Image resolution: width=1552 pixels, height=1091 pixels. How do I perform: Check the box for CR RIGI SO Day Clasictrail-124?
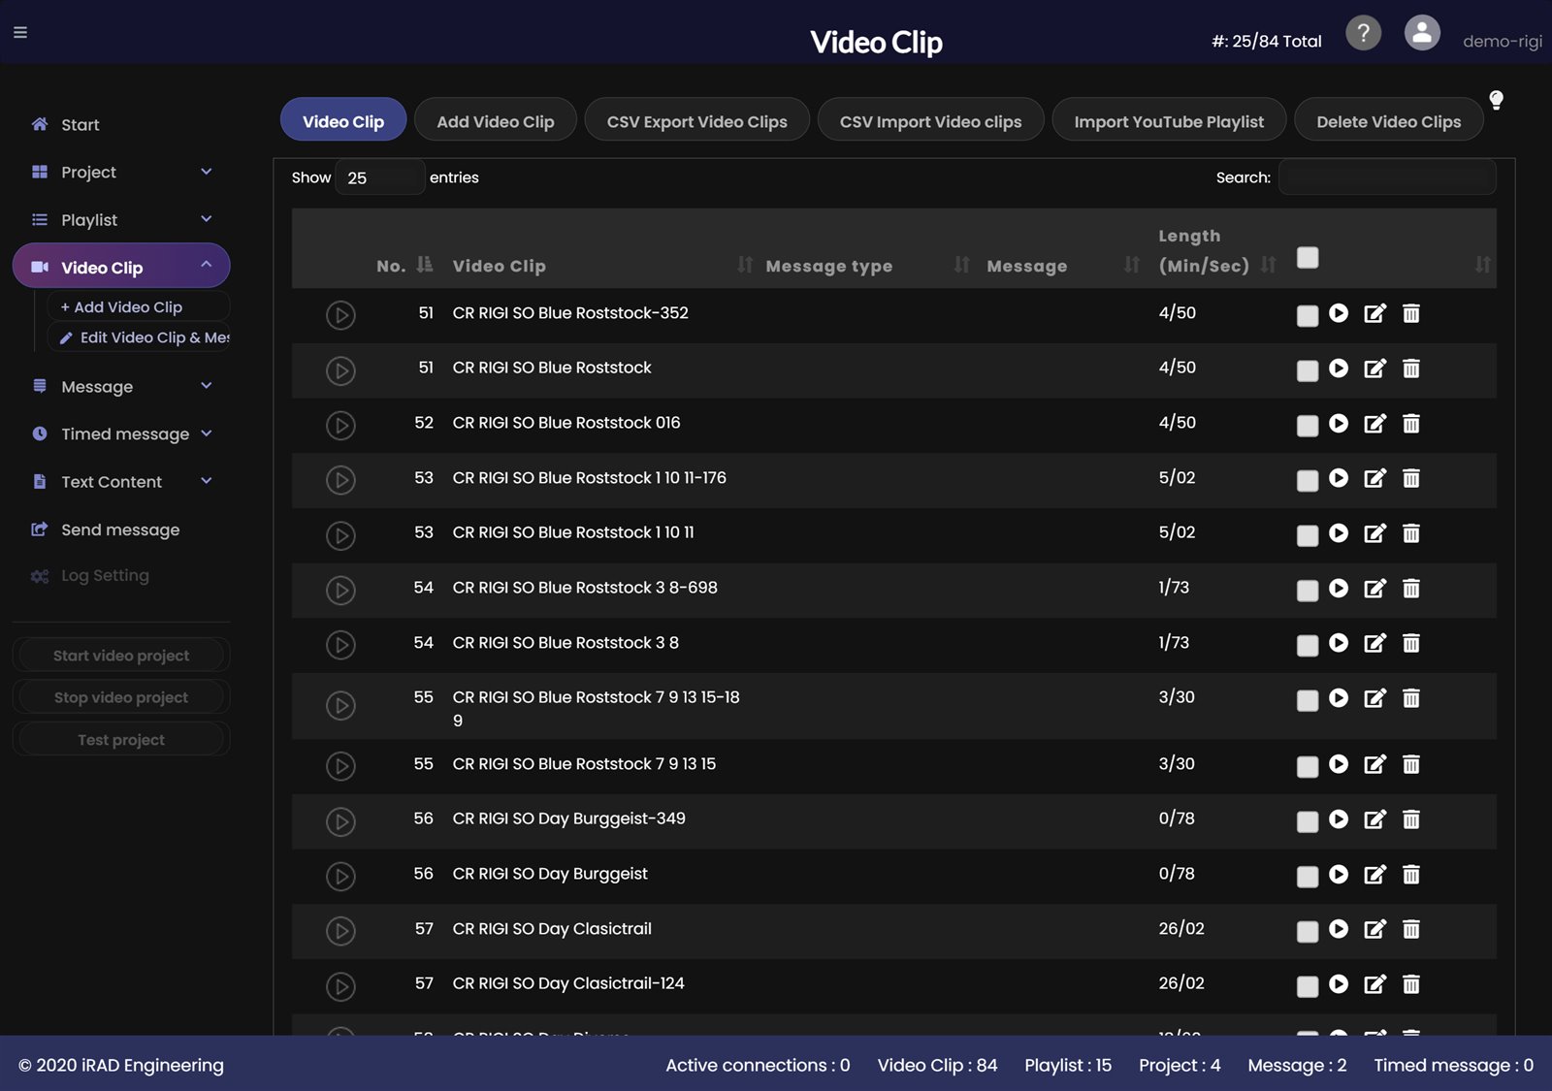pos(1308,986)
